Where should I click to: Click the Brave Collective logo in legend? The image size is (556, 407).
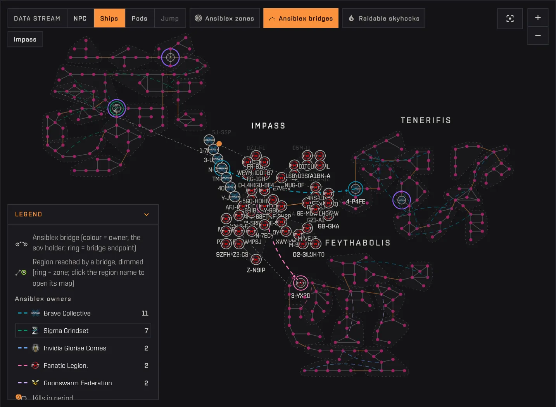35,313
